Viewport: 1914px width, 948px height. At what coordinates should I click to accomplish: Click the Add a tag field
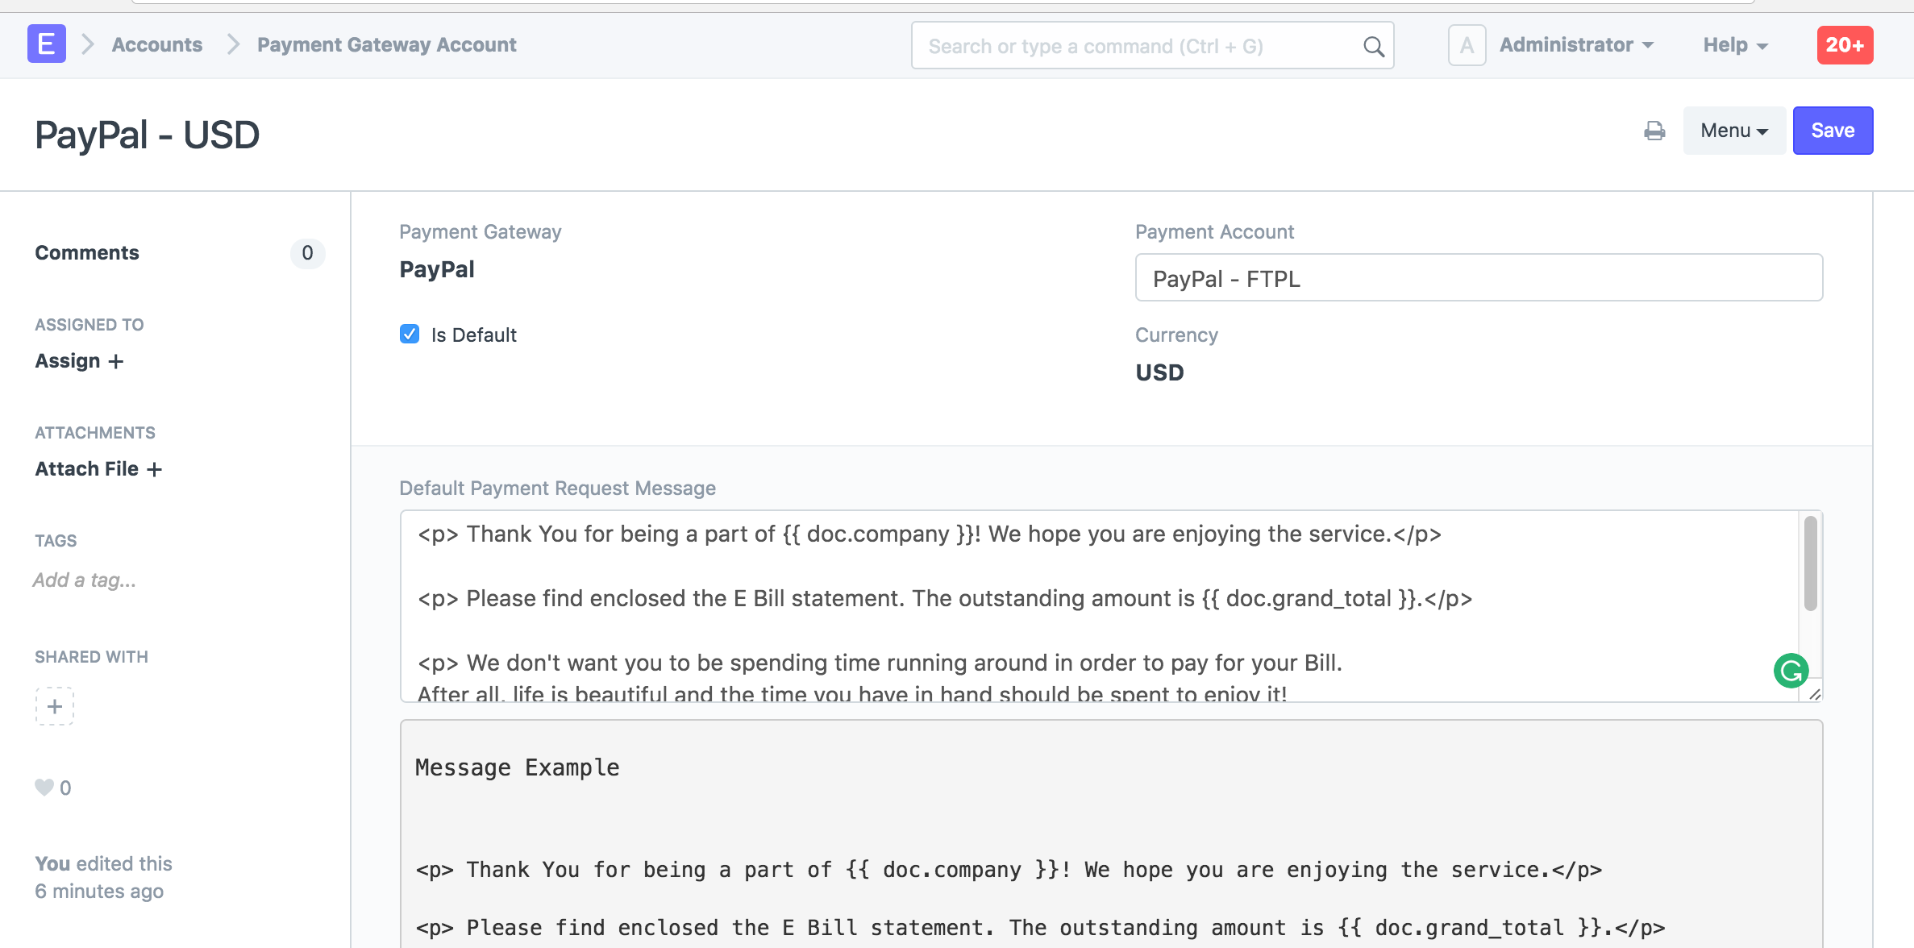click(84, 580)
